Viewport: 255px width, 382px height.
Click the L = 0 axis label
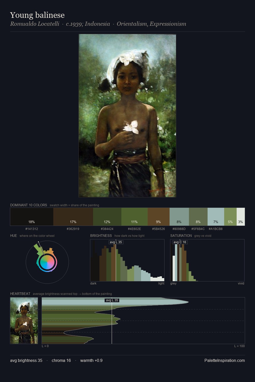(x=45, y=346)
